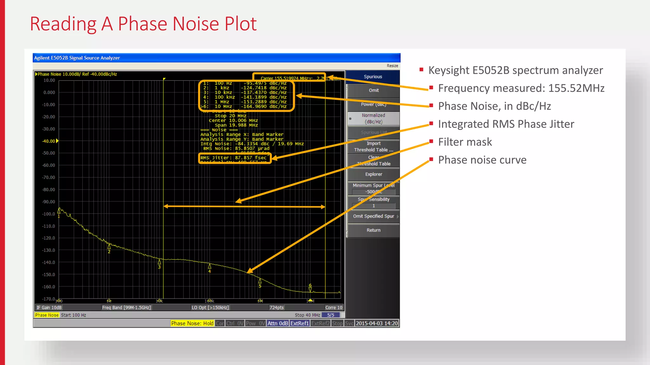This screenshot has width=650, height=365.
Task: Select marker 1 triangle at 100 Hz
Action: (59, 210)
